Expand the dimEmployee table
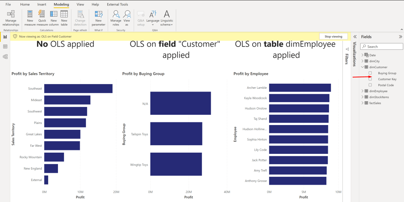 362,91
